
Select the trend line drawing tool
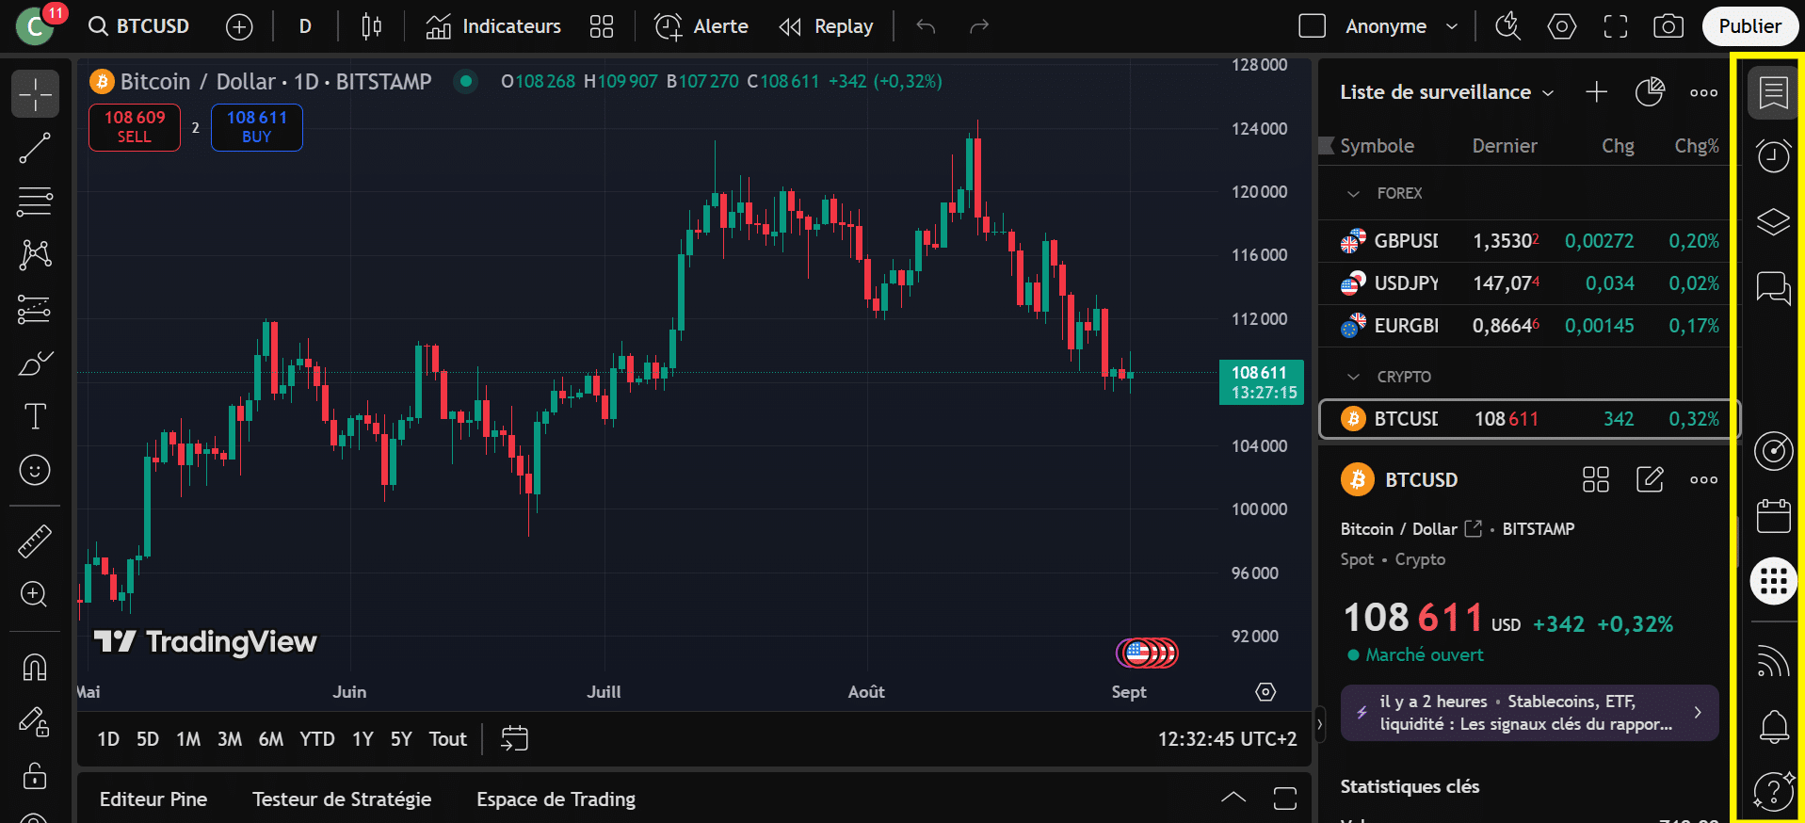coord(35,148)
